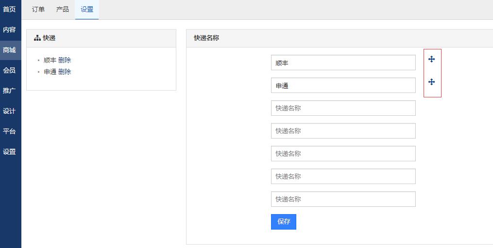
Task: Open the 订单 tab
Action: 38,9
